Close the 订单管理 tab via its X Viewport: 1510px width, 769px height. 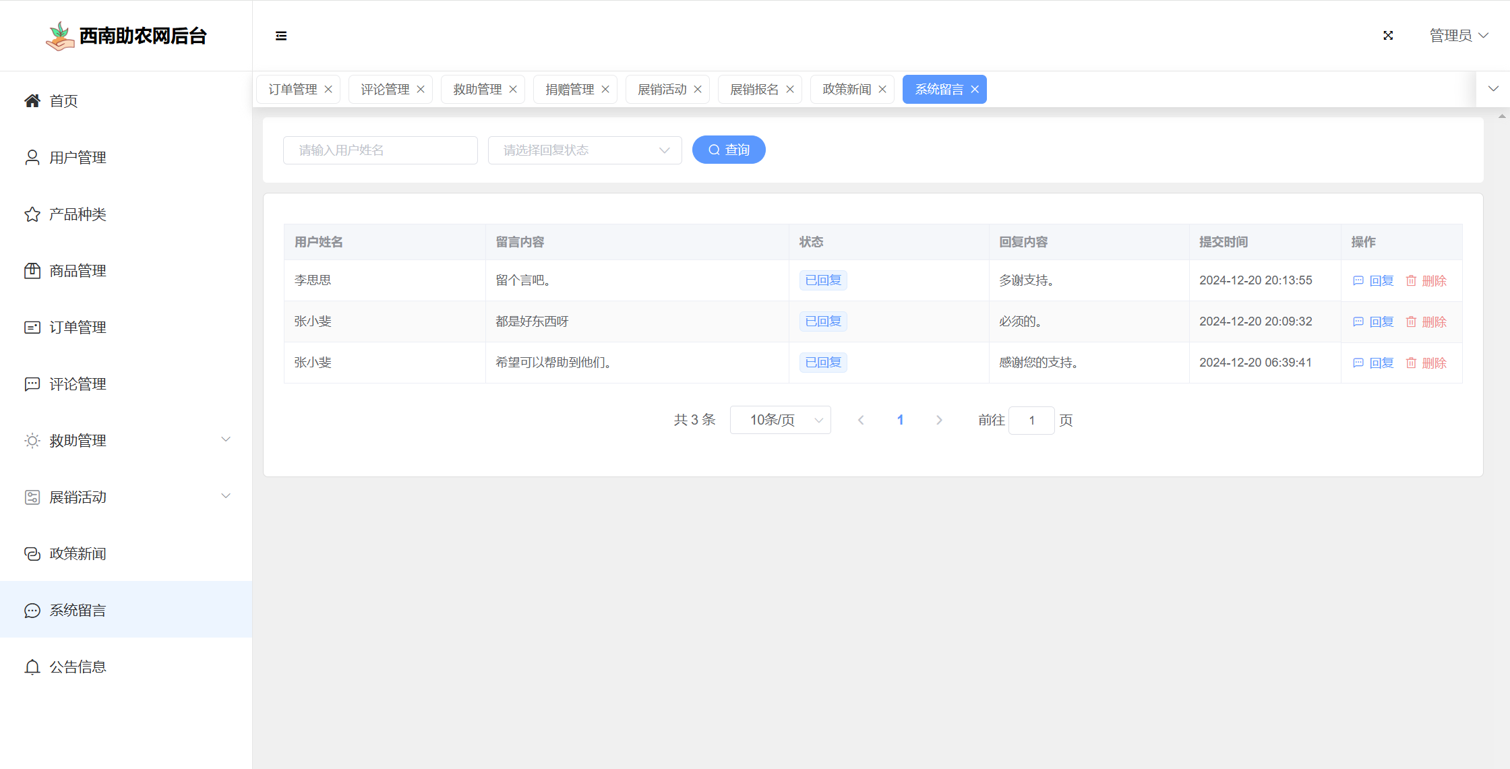(x=328, y=90)
